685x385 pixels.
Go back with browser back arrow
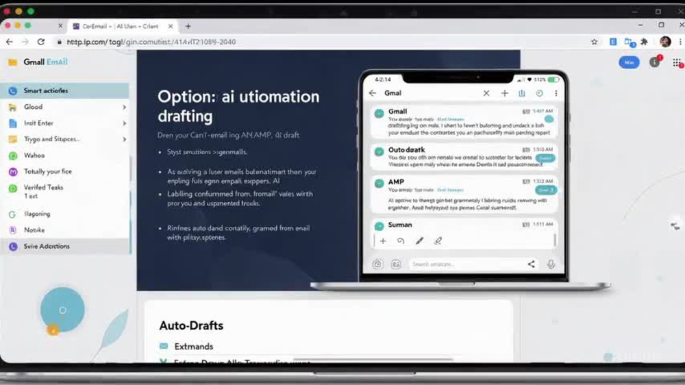pyautogui.click(x=10, y=42)
